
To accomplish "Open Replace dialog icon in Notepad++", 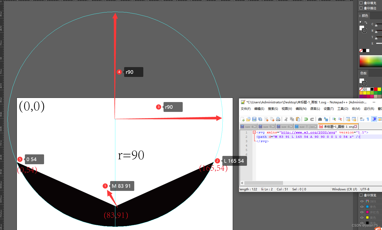I will click(326, 119).
